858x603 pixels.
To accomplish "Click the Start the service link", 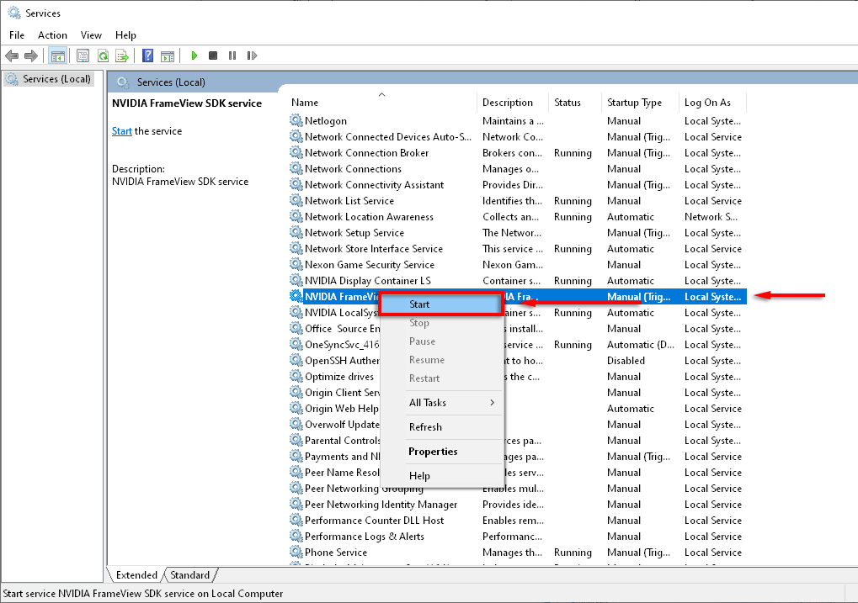I will (122, 131).
